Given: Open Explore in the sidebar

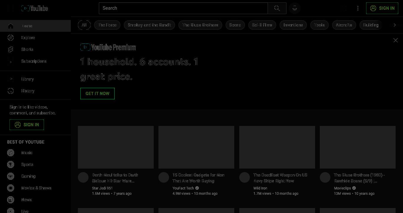Looking at the screenshot, I should 35,38.
